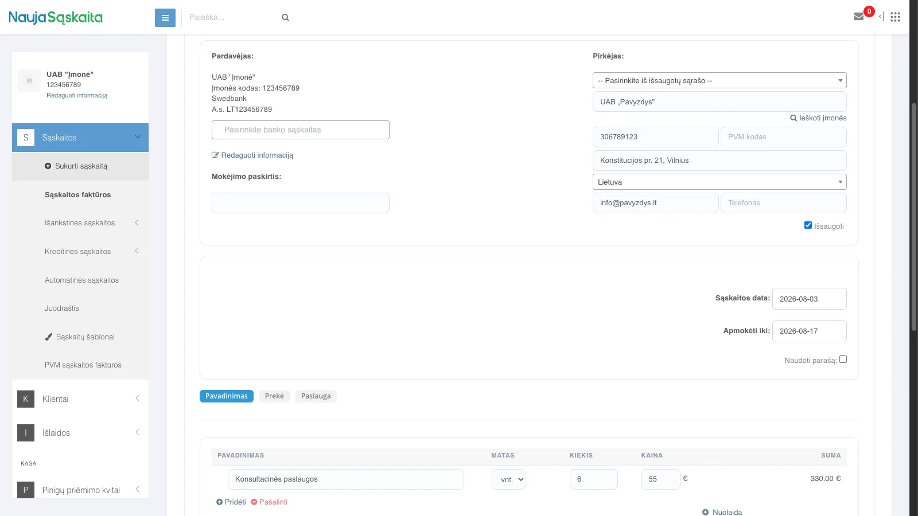Expand the Klientai menu chevron

(x=137, y=398)
